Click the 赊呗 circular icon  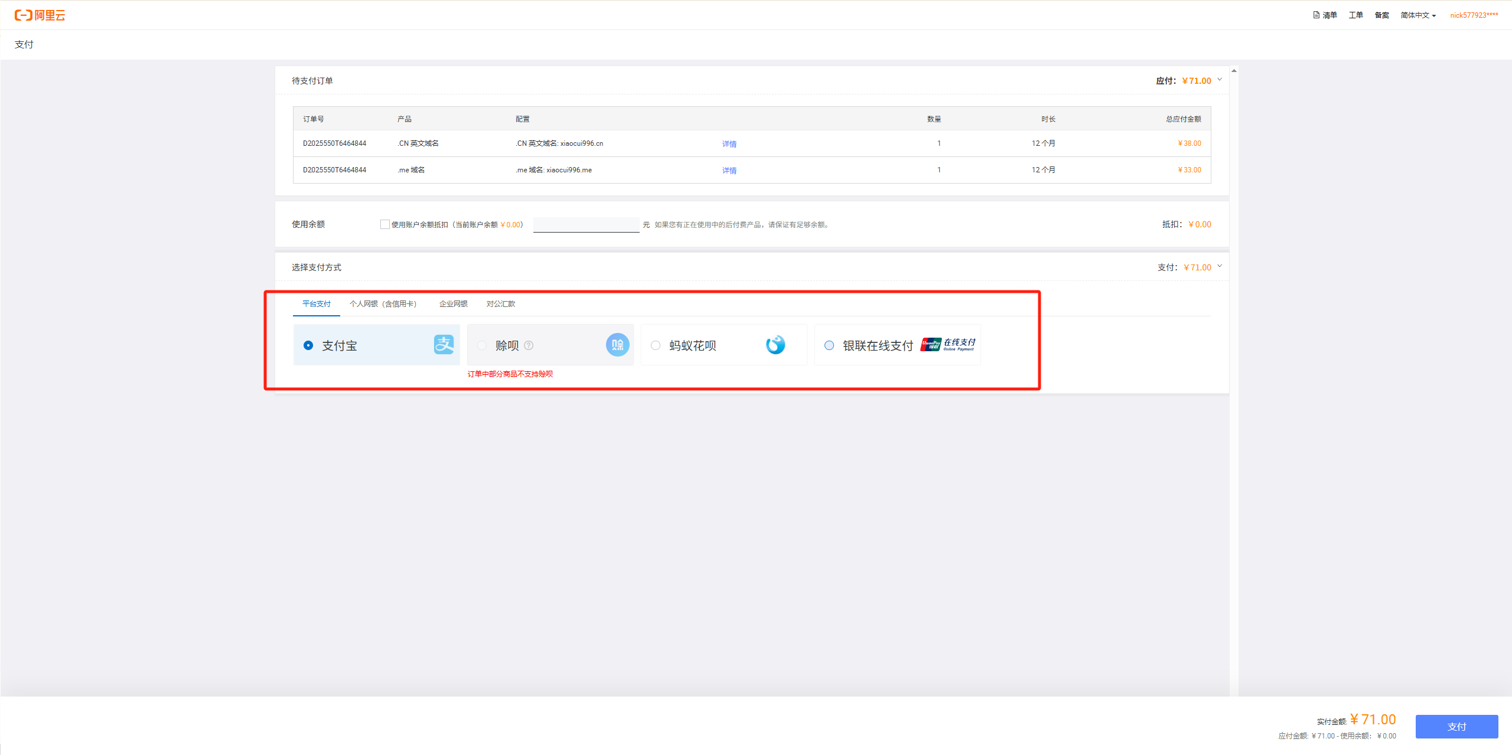point(617,345)
